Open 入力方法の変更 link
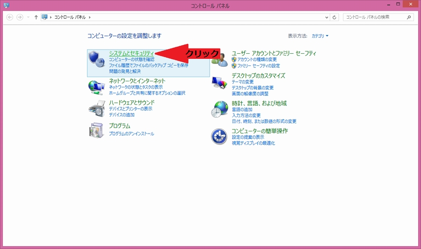 [246, 115]
